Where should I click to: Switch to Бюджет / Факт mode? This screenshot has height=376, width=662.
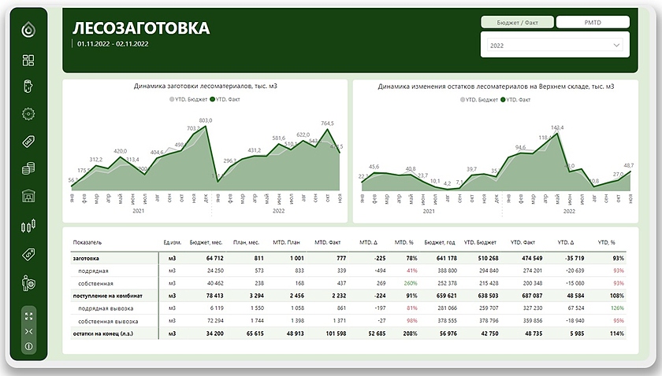(516, 22)
